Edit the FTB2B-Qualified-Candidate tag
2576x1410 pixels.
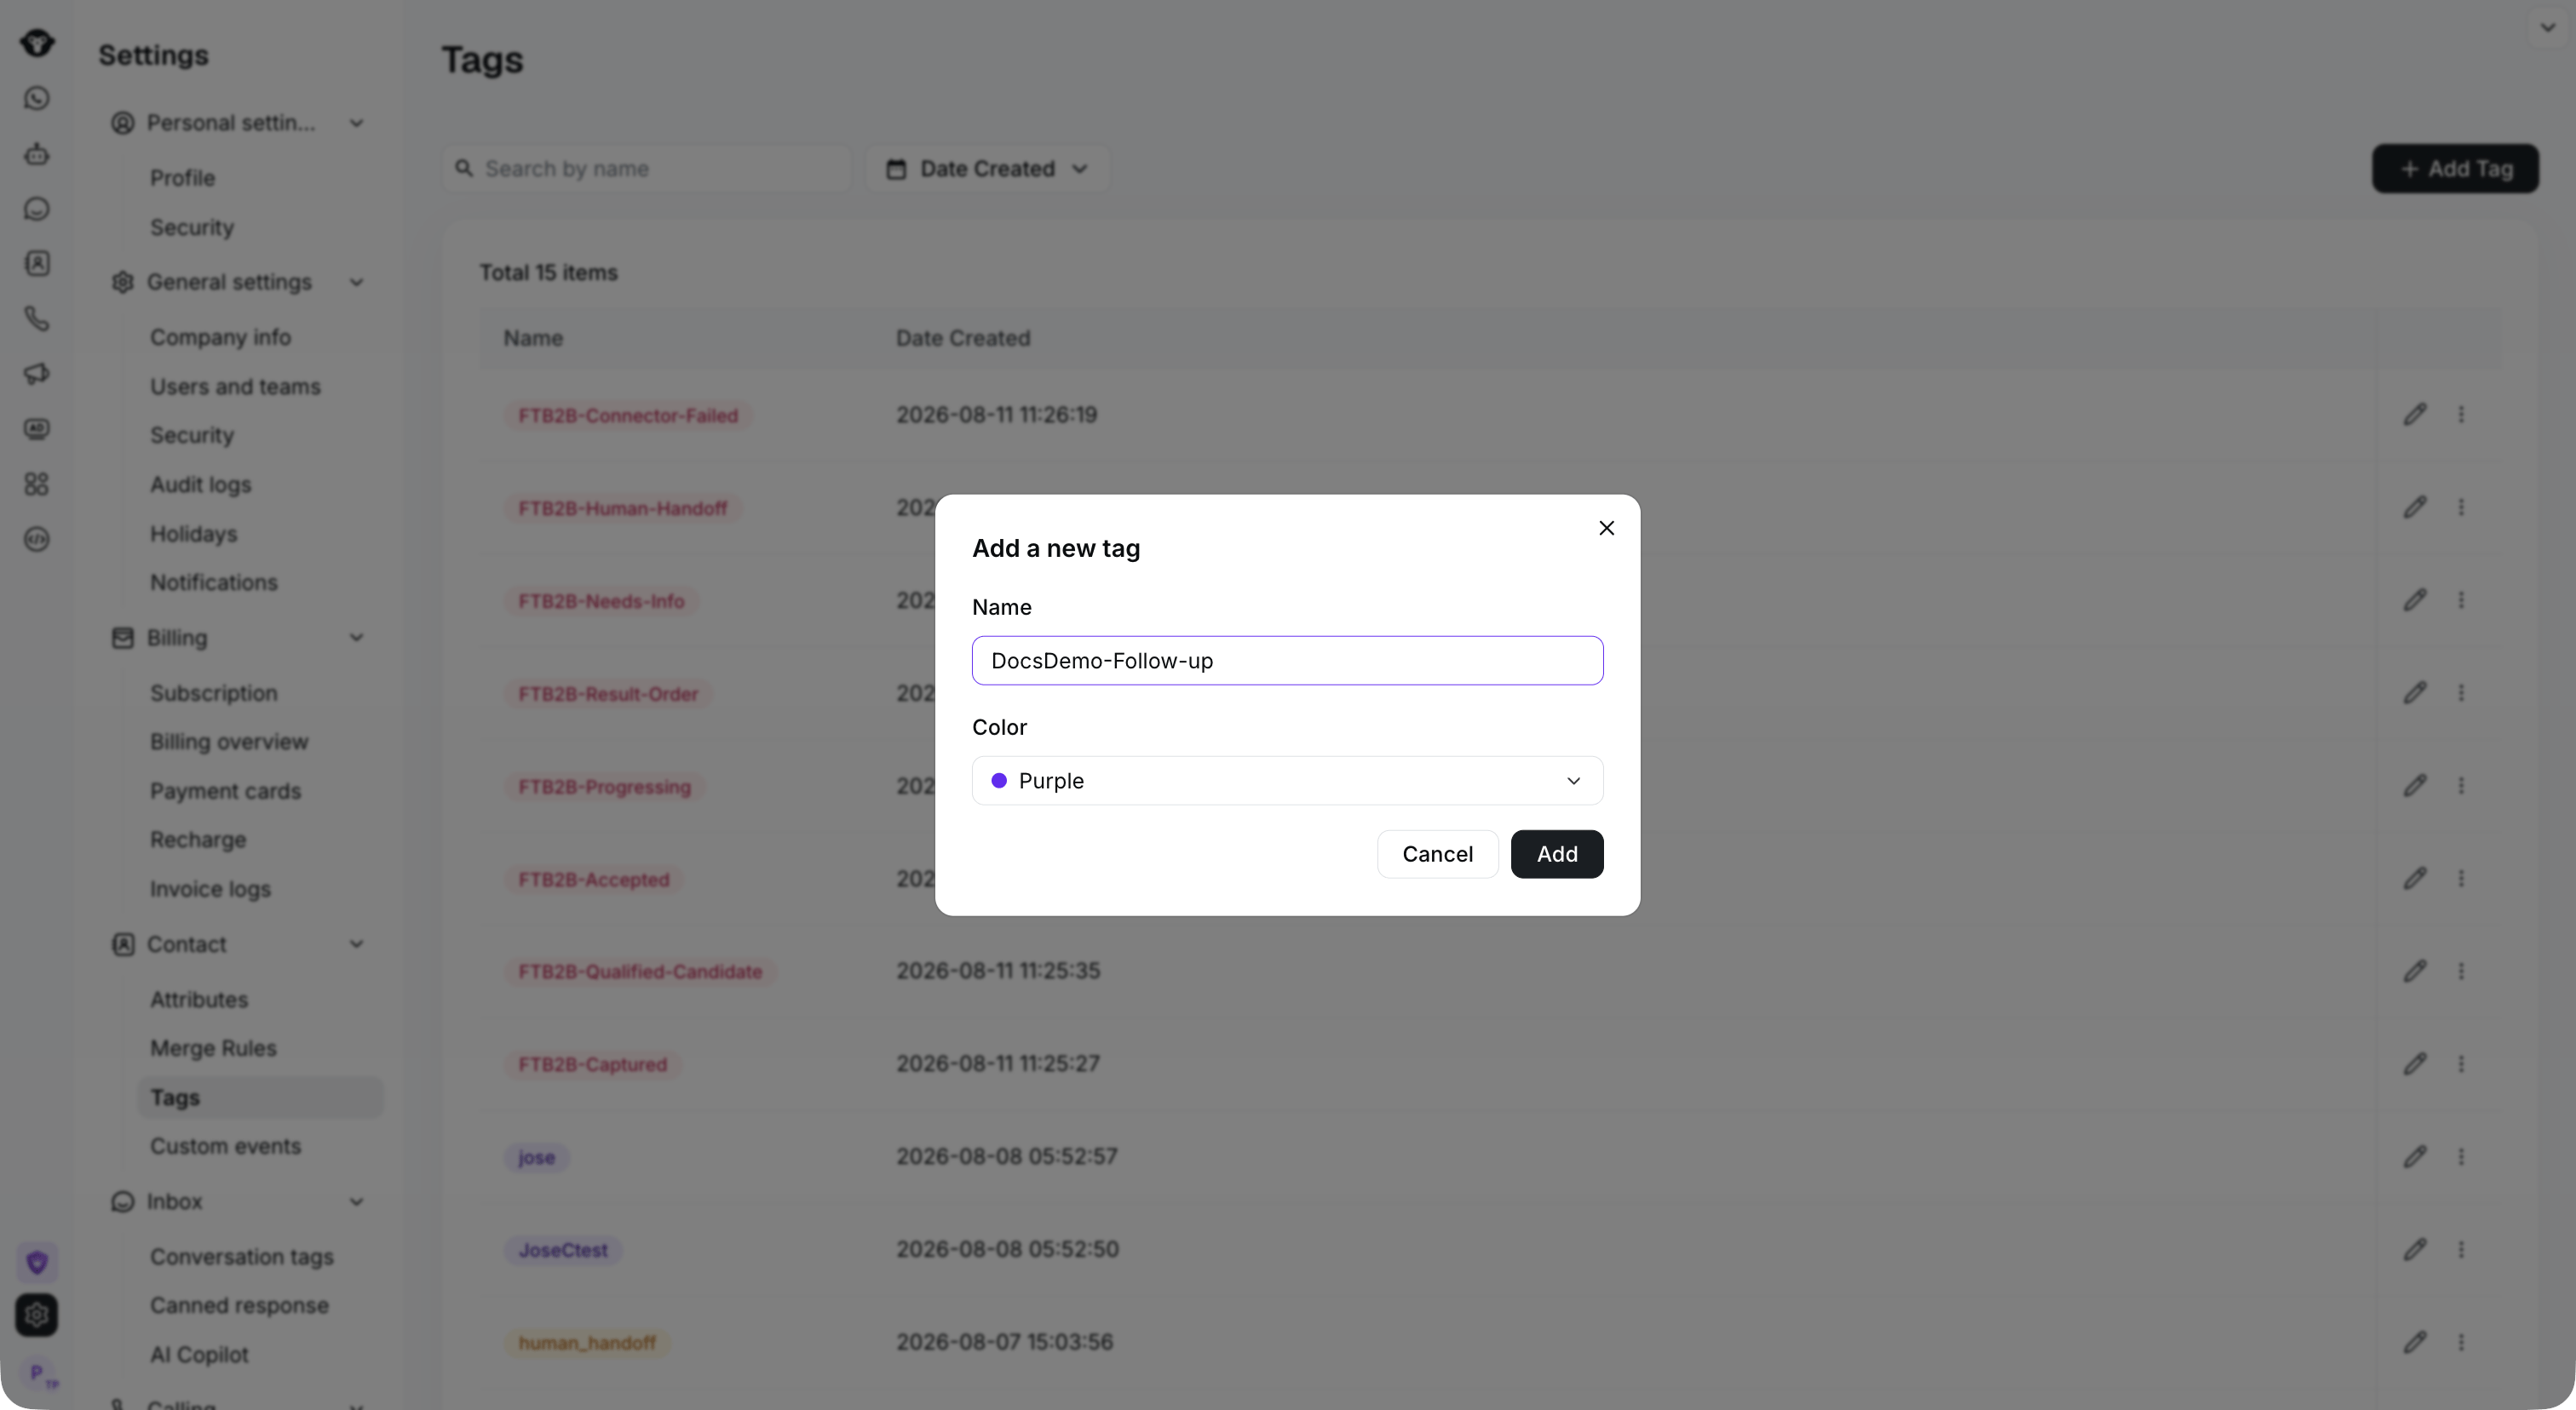pos(2414,972)
